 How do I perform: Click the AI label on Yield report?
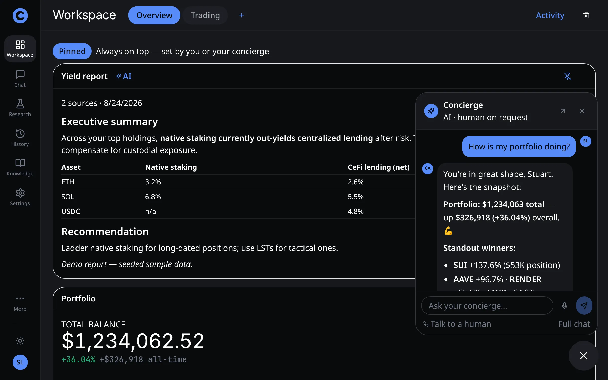tap(124, 76)
